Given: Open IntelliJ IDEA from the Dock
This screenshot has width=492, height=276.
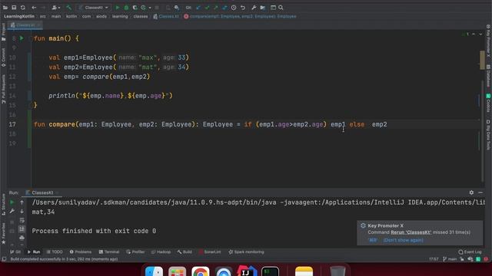Looking at the screenshot, I should click(x=247, y=271).
